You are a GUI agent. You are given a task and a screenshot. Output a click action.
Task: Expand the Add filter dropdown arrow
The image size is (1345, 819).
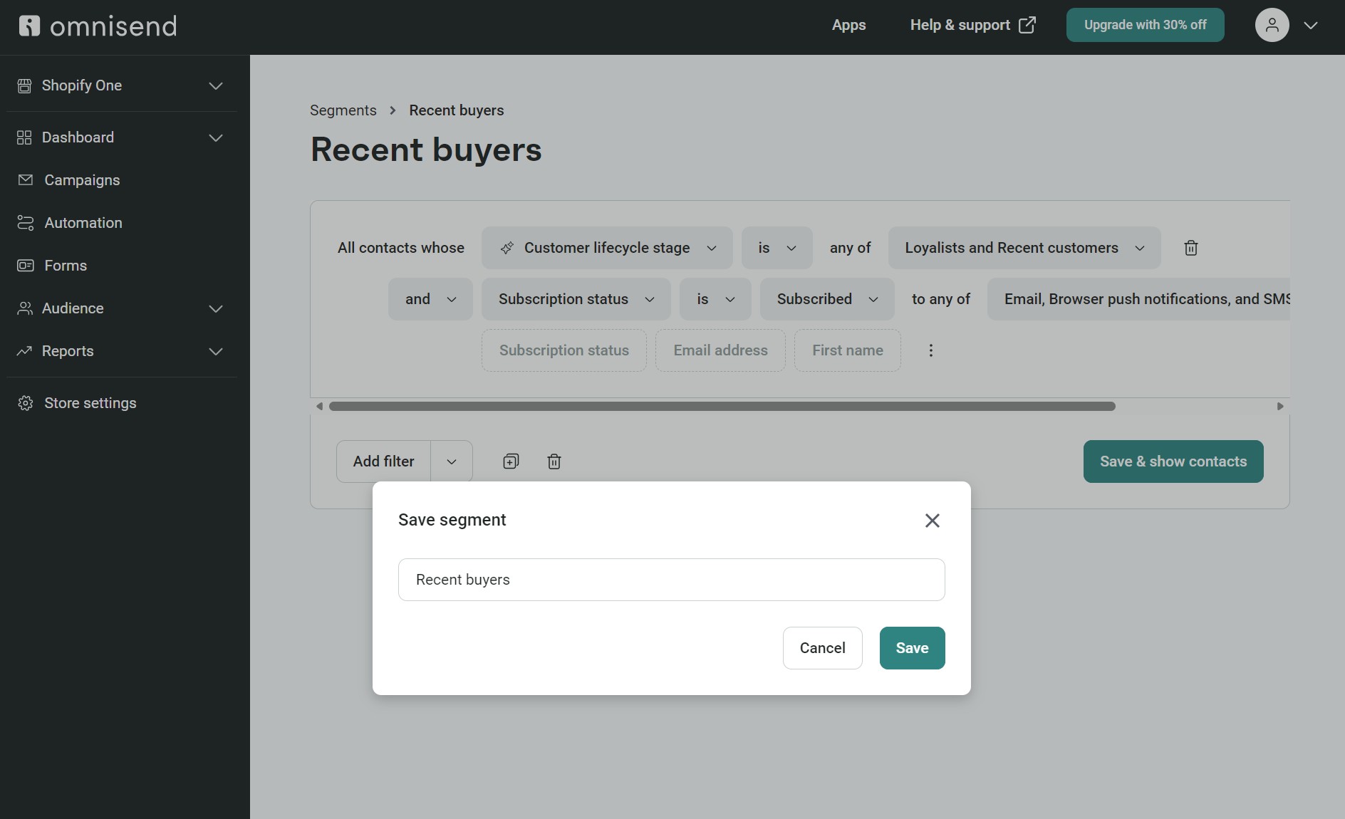pyautogui.click(x=451, y=461)
